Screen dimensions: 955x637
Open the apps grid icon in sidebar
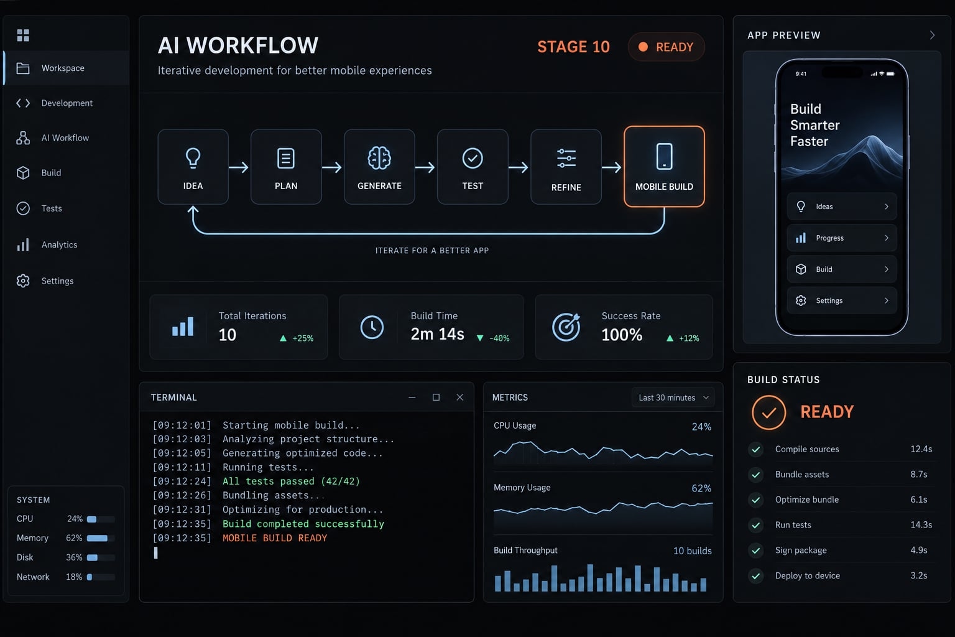pyautogui.click(x=23, y=35)
